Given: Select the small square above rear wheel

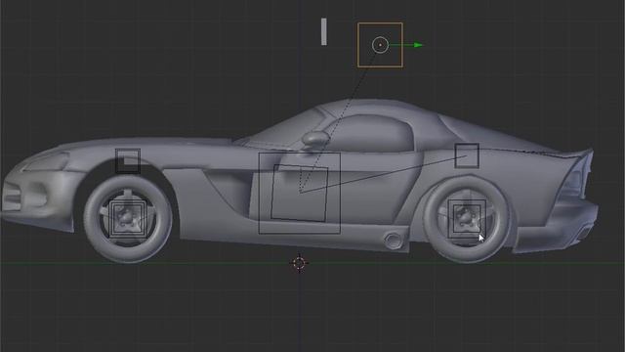Looking at the screenshot, I should 467,155.
